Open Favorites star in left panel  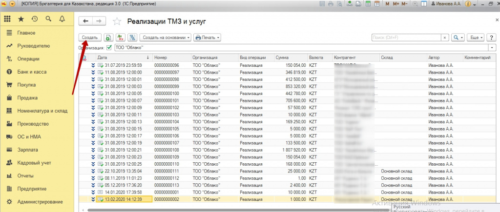pyautogui.click(x=21, y=19)
